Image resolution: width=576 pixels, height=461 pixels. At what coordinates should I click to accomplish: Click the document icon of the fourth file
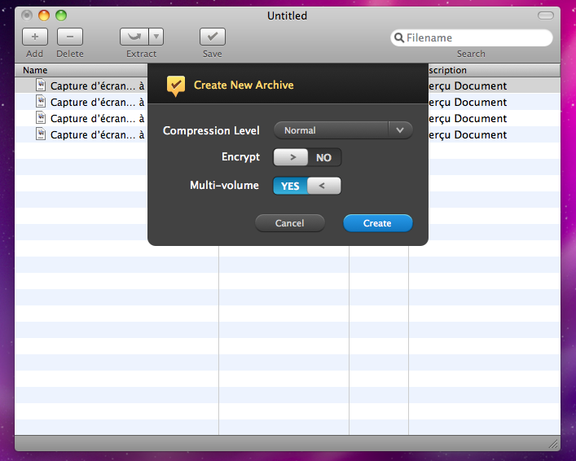tap(41, 134)
